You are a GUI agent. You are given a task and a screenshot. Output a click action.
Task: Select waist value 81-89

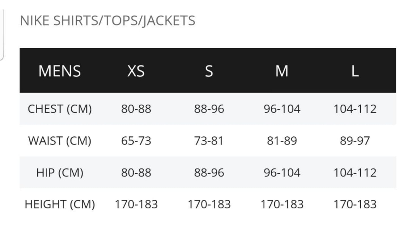click(x=282, y=141)
